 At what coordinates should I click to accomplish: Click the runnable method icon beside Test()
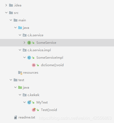(x=34, y=110)
